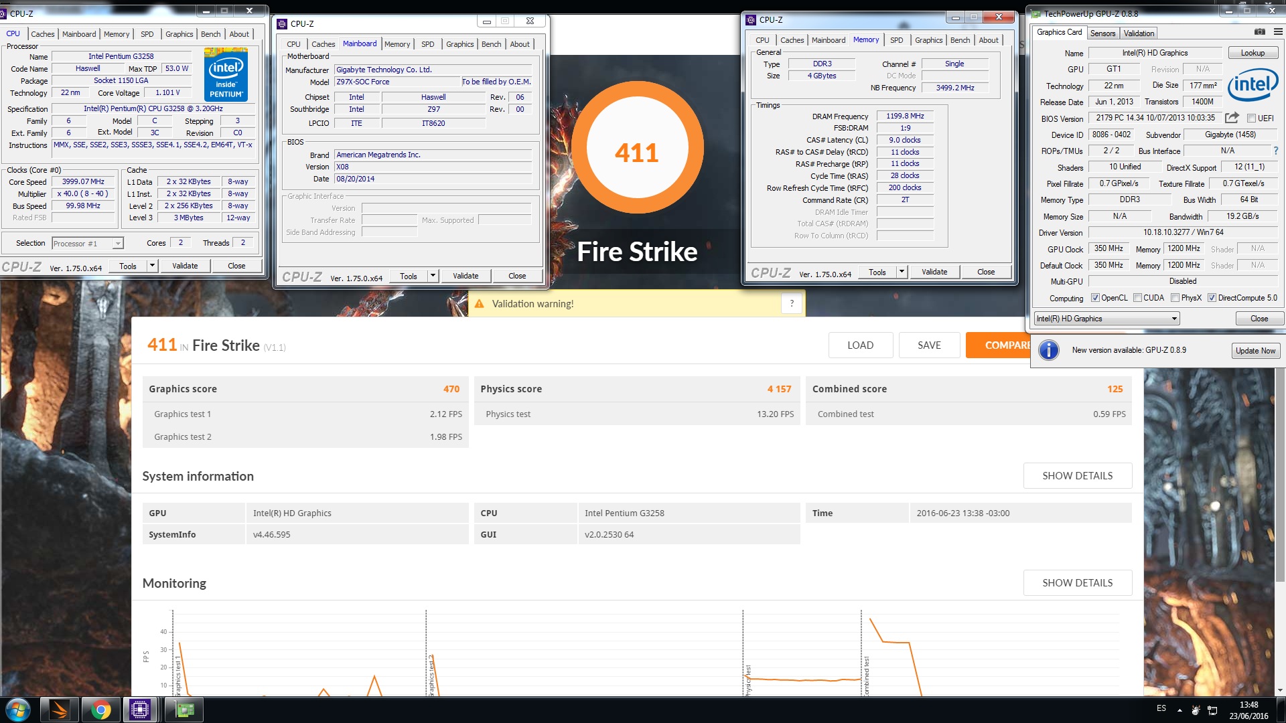This screenshot has width=1286, height=723.
Task: Take a GPU-Z screenshot with camera icon
Action: point(1259,32)
